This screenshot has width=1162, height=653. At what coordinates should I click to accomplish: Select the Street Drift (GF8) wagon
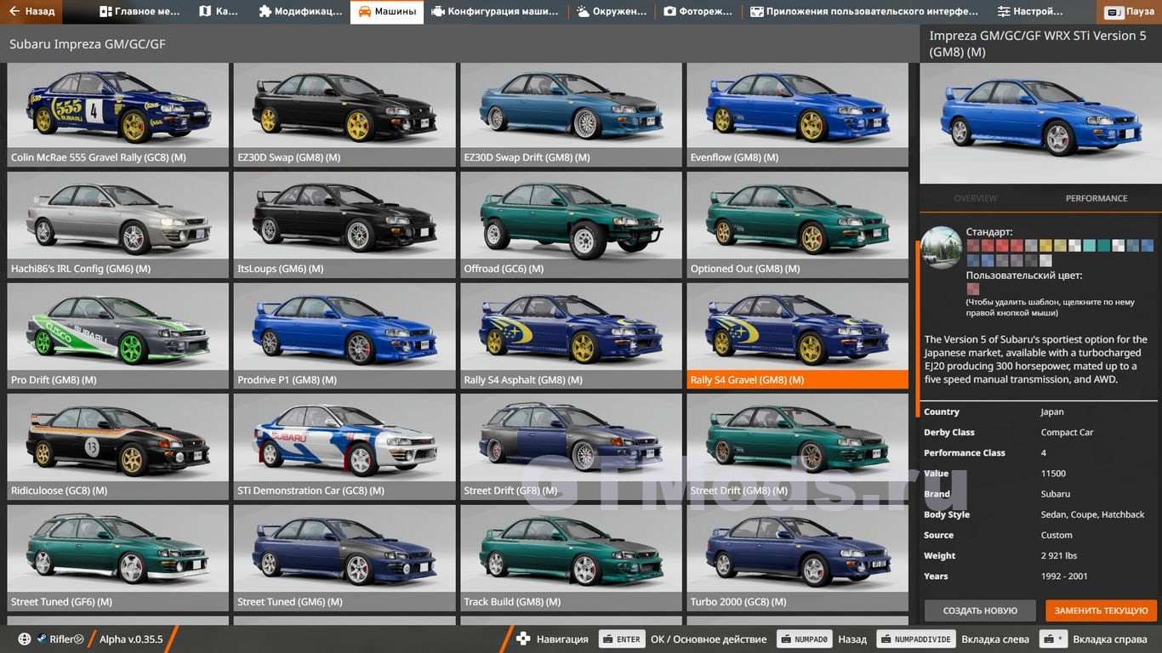click(x=572, y=447)
